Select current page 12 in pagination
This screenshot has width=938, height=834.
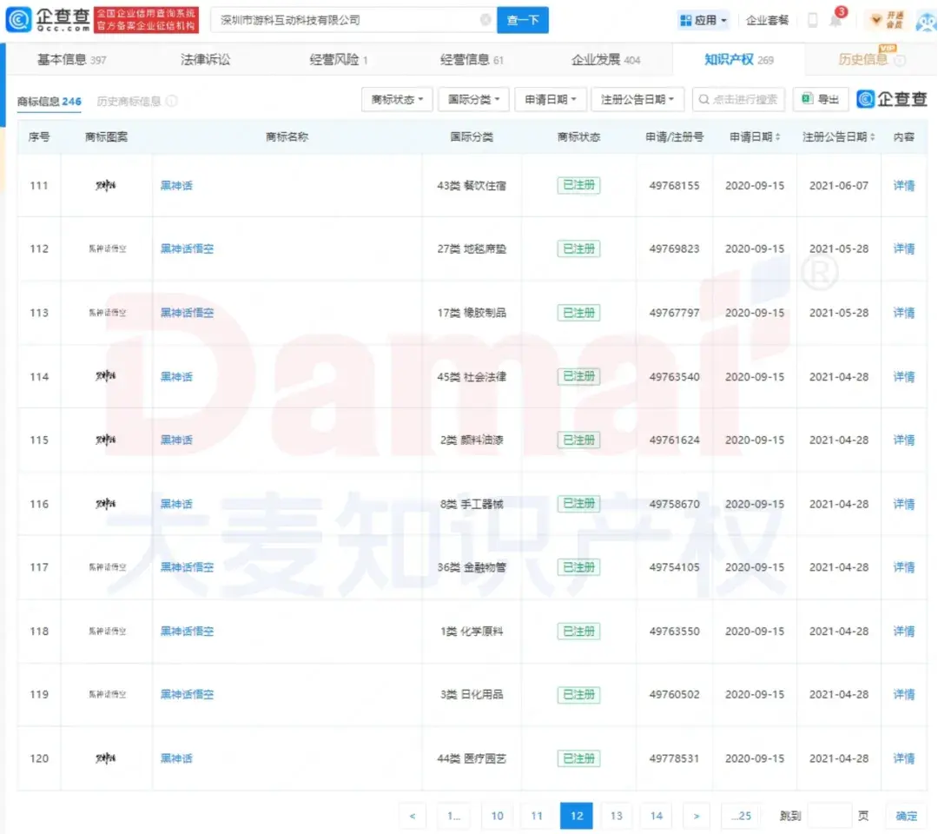[x=577, y=816]
